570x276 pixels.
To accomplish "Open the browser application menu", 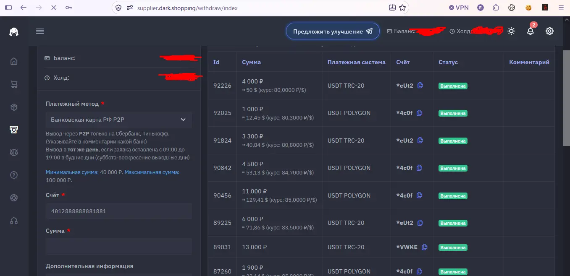I will (x=561, y=8).
